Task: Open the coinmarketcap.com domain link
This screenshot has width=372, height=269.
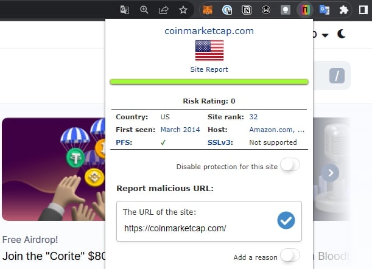Action: point(209,31)
